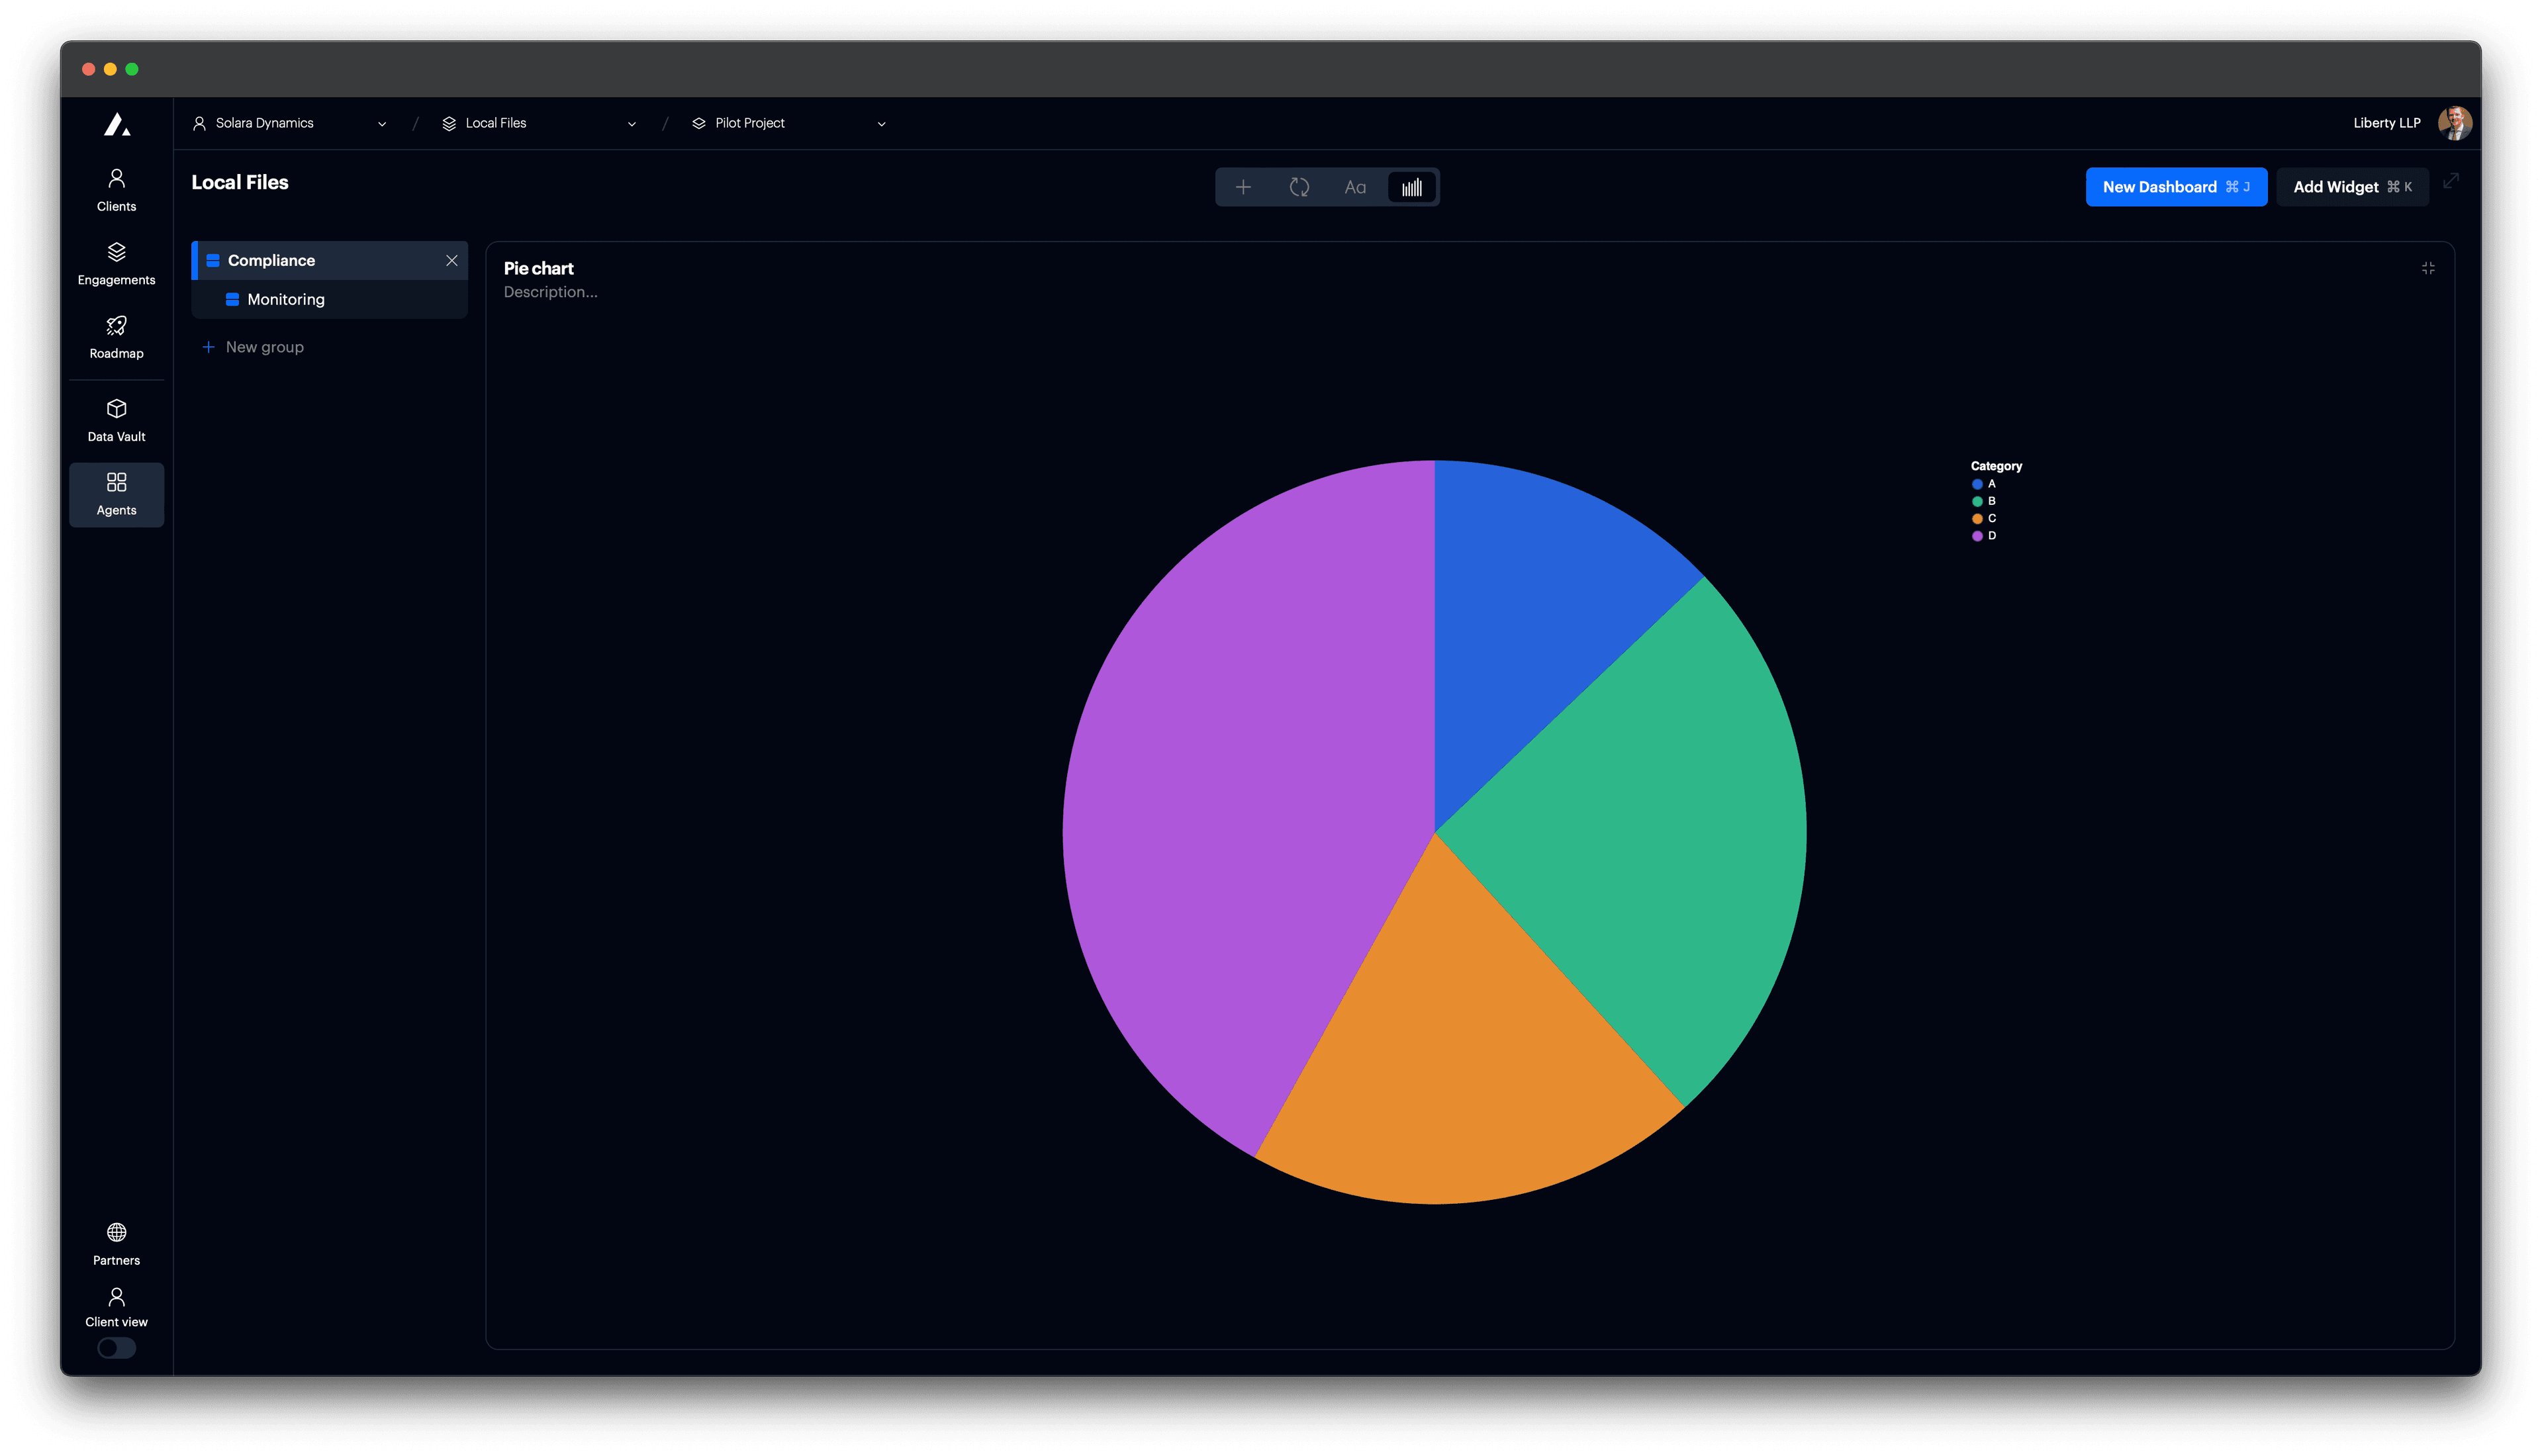This screenshot has height=1456, width=2542.
Task: Navigate to the Data Vault
Action: [116, 420]
